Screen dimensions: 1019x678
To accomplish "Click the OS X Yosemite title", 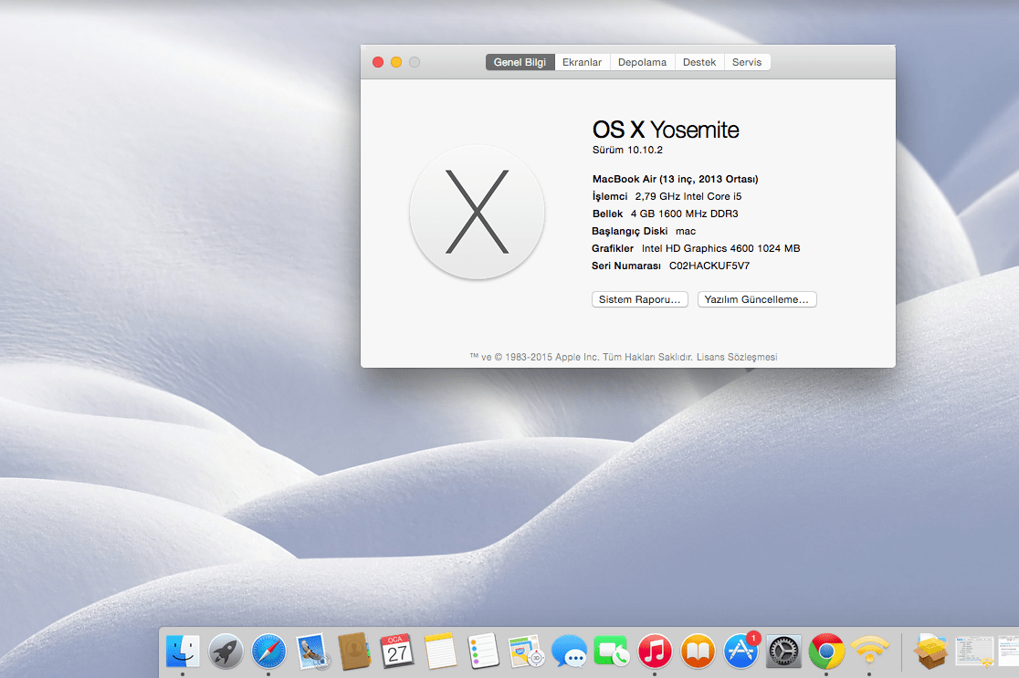I will tap(666, 130).
